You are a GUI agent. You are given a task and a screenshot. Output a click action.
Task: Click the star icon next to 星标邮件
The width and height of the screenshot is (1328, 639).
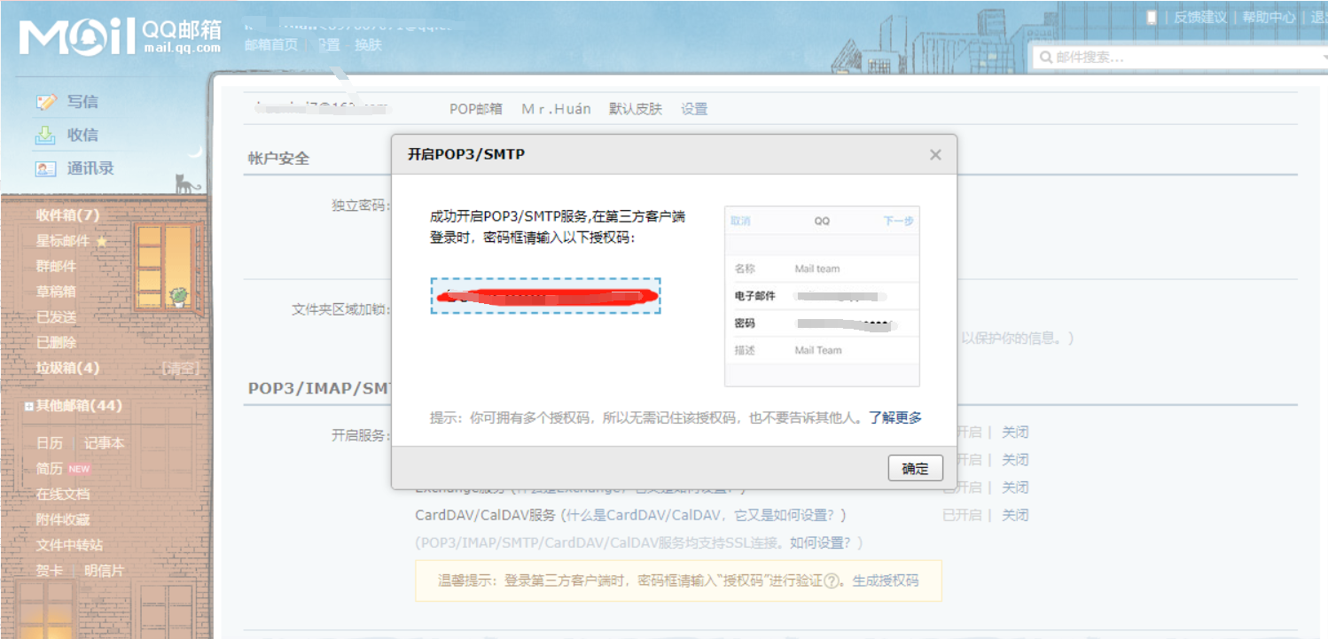101,241
